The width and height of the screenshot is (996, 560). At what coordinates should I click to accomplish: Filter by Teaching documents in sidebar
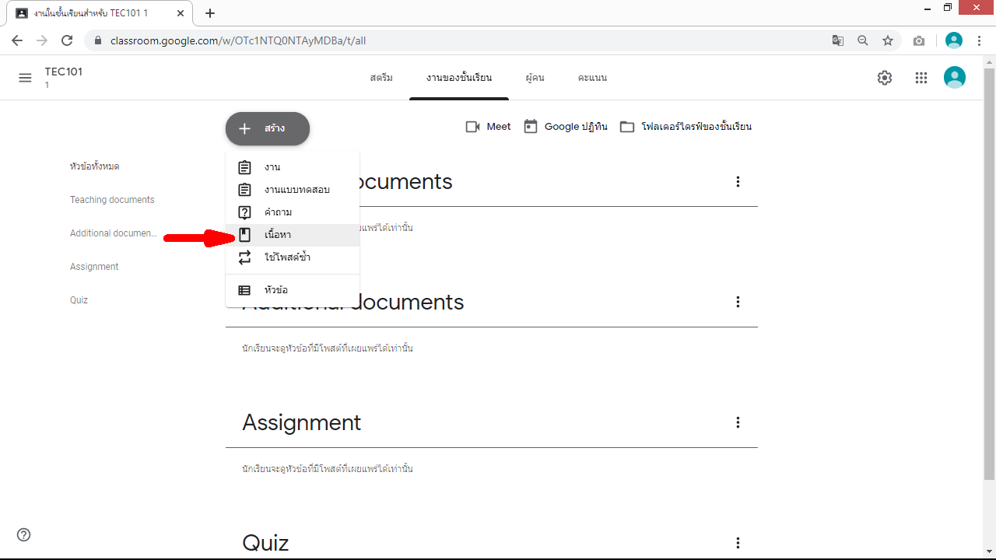pyautogui.click(x=112, y=200)
